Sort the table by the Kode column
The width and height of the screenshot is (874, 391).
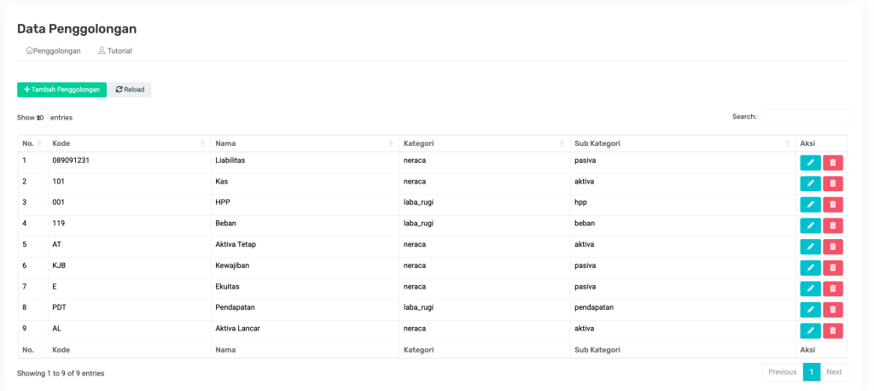(x=128, y=143)
